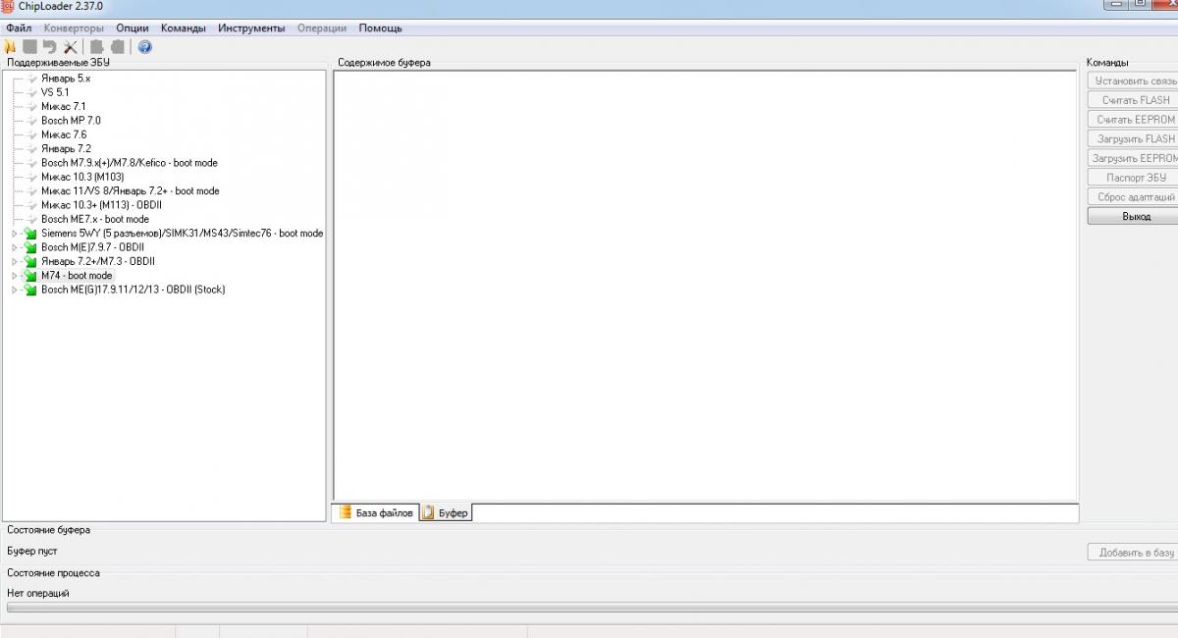Click the gray undo arrow toolbar icon
This screenshot has width=1178, height=638.
point(49,46)
